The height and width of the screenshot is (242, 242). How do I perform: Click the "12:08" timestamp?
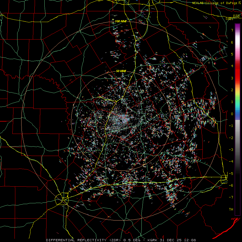191,240
